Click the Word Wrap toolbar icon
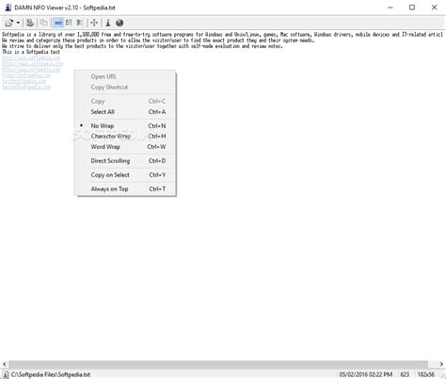The height and width of the screenshot is (379, 446). 80,23
